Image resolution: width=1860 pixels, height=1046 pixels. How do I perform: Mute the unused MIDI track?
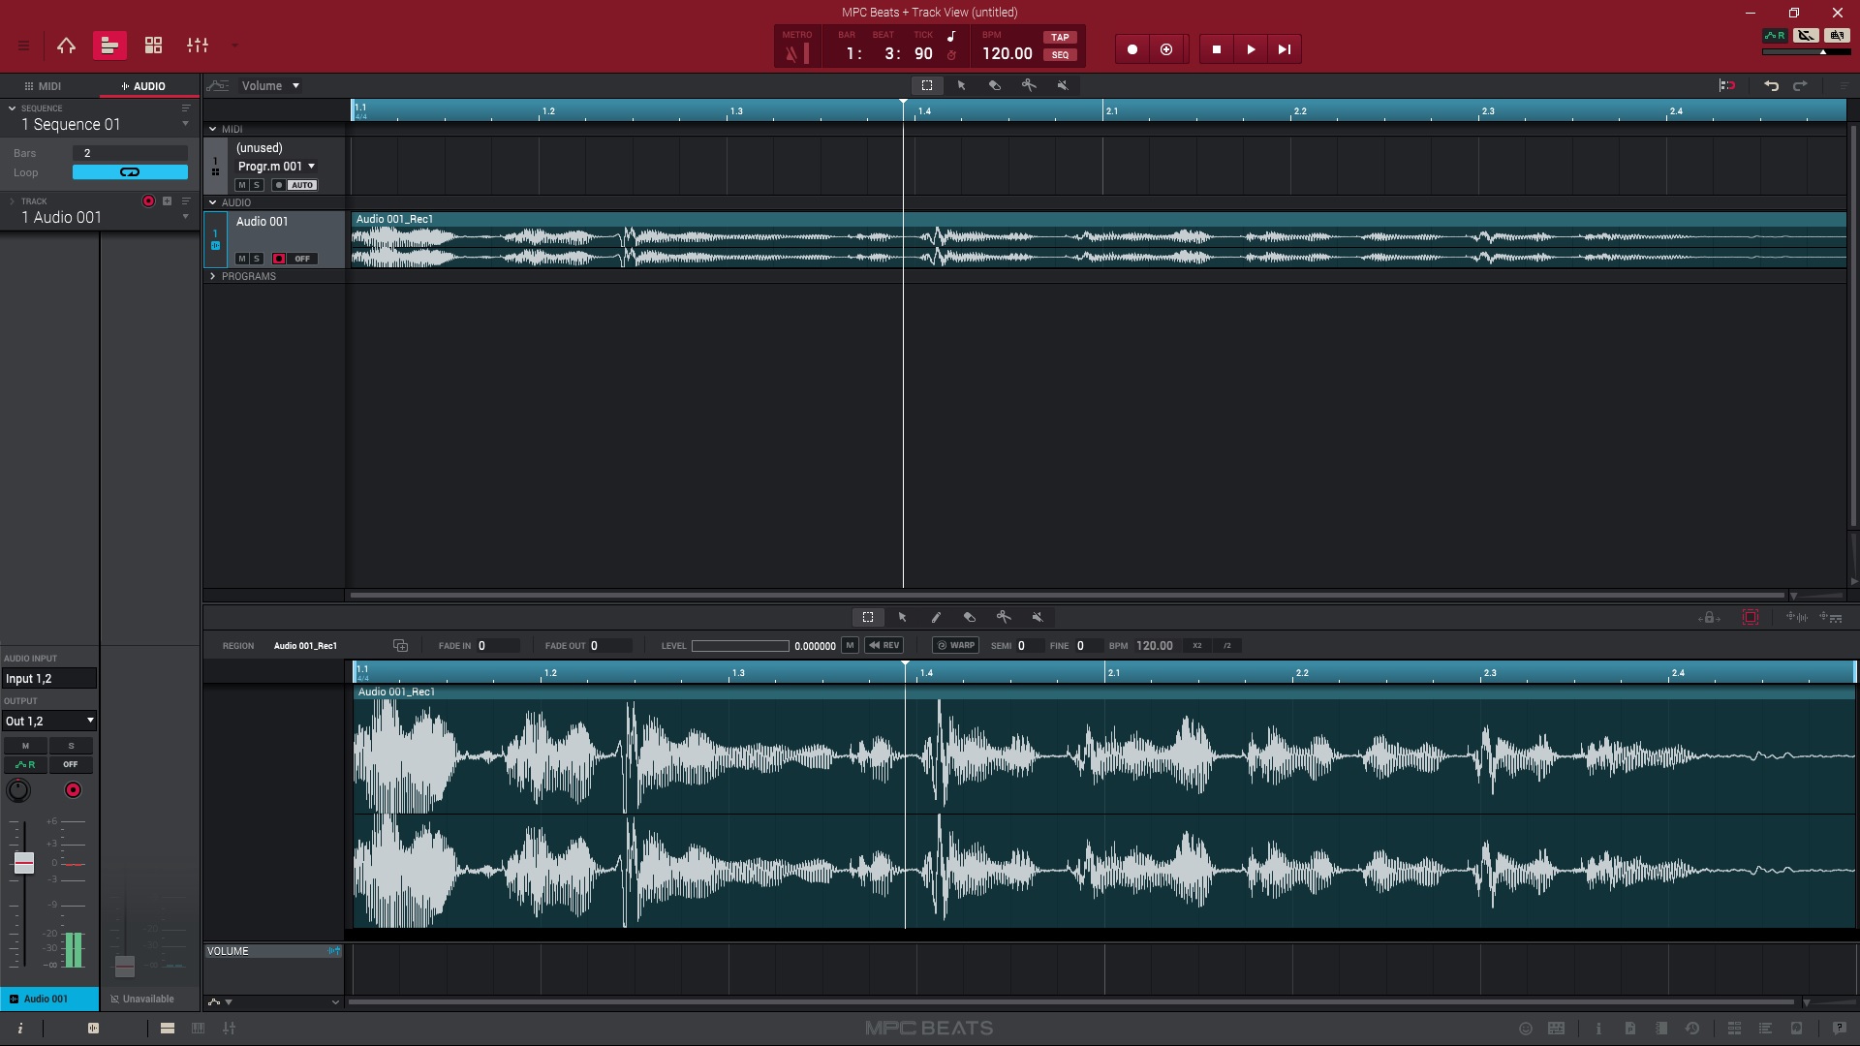[242, 185]
